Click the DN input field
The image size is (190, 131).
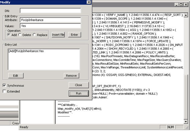pos(50,11)
